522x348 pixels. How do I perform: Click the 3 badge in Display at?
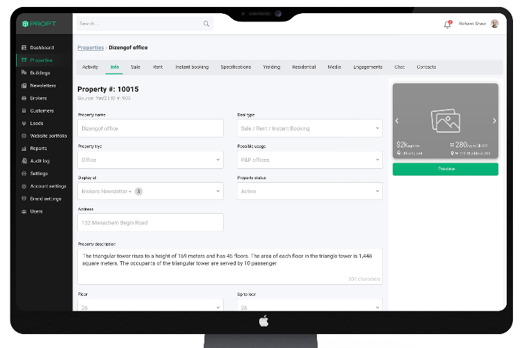click(138, 191)
